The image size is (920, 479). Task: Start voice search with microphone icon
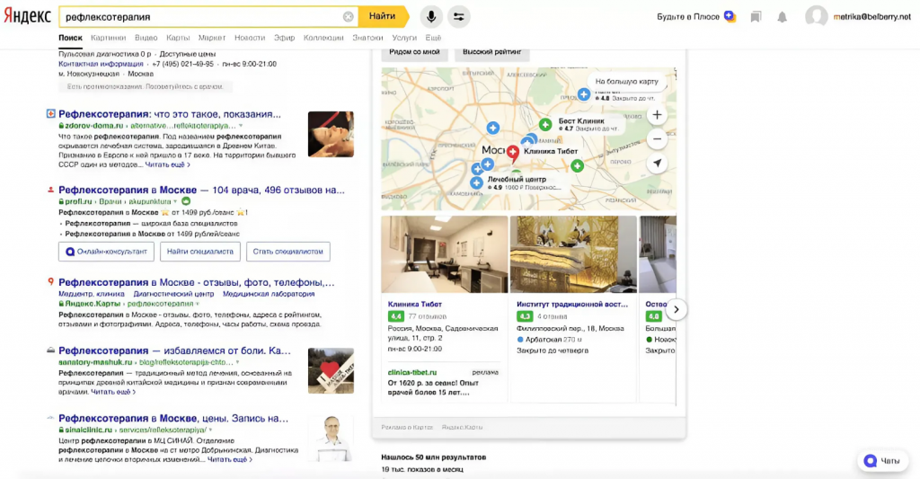click(x=431, y=16)
